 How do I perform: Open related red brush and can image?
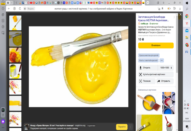tap(169, 123)
